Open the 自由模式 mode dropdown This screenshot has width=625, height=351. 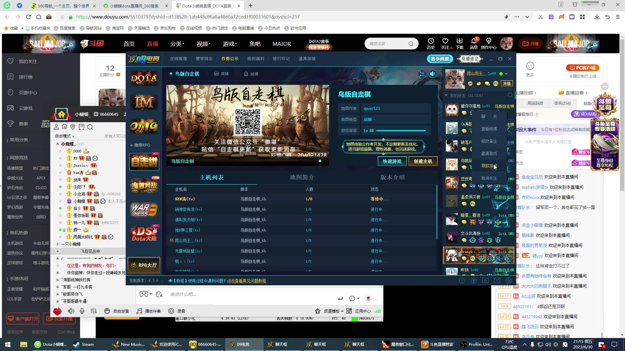65,136
